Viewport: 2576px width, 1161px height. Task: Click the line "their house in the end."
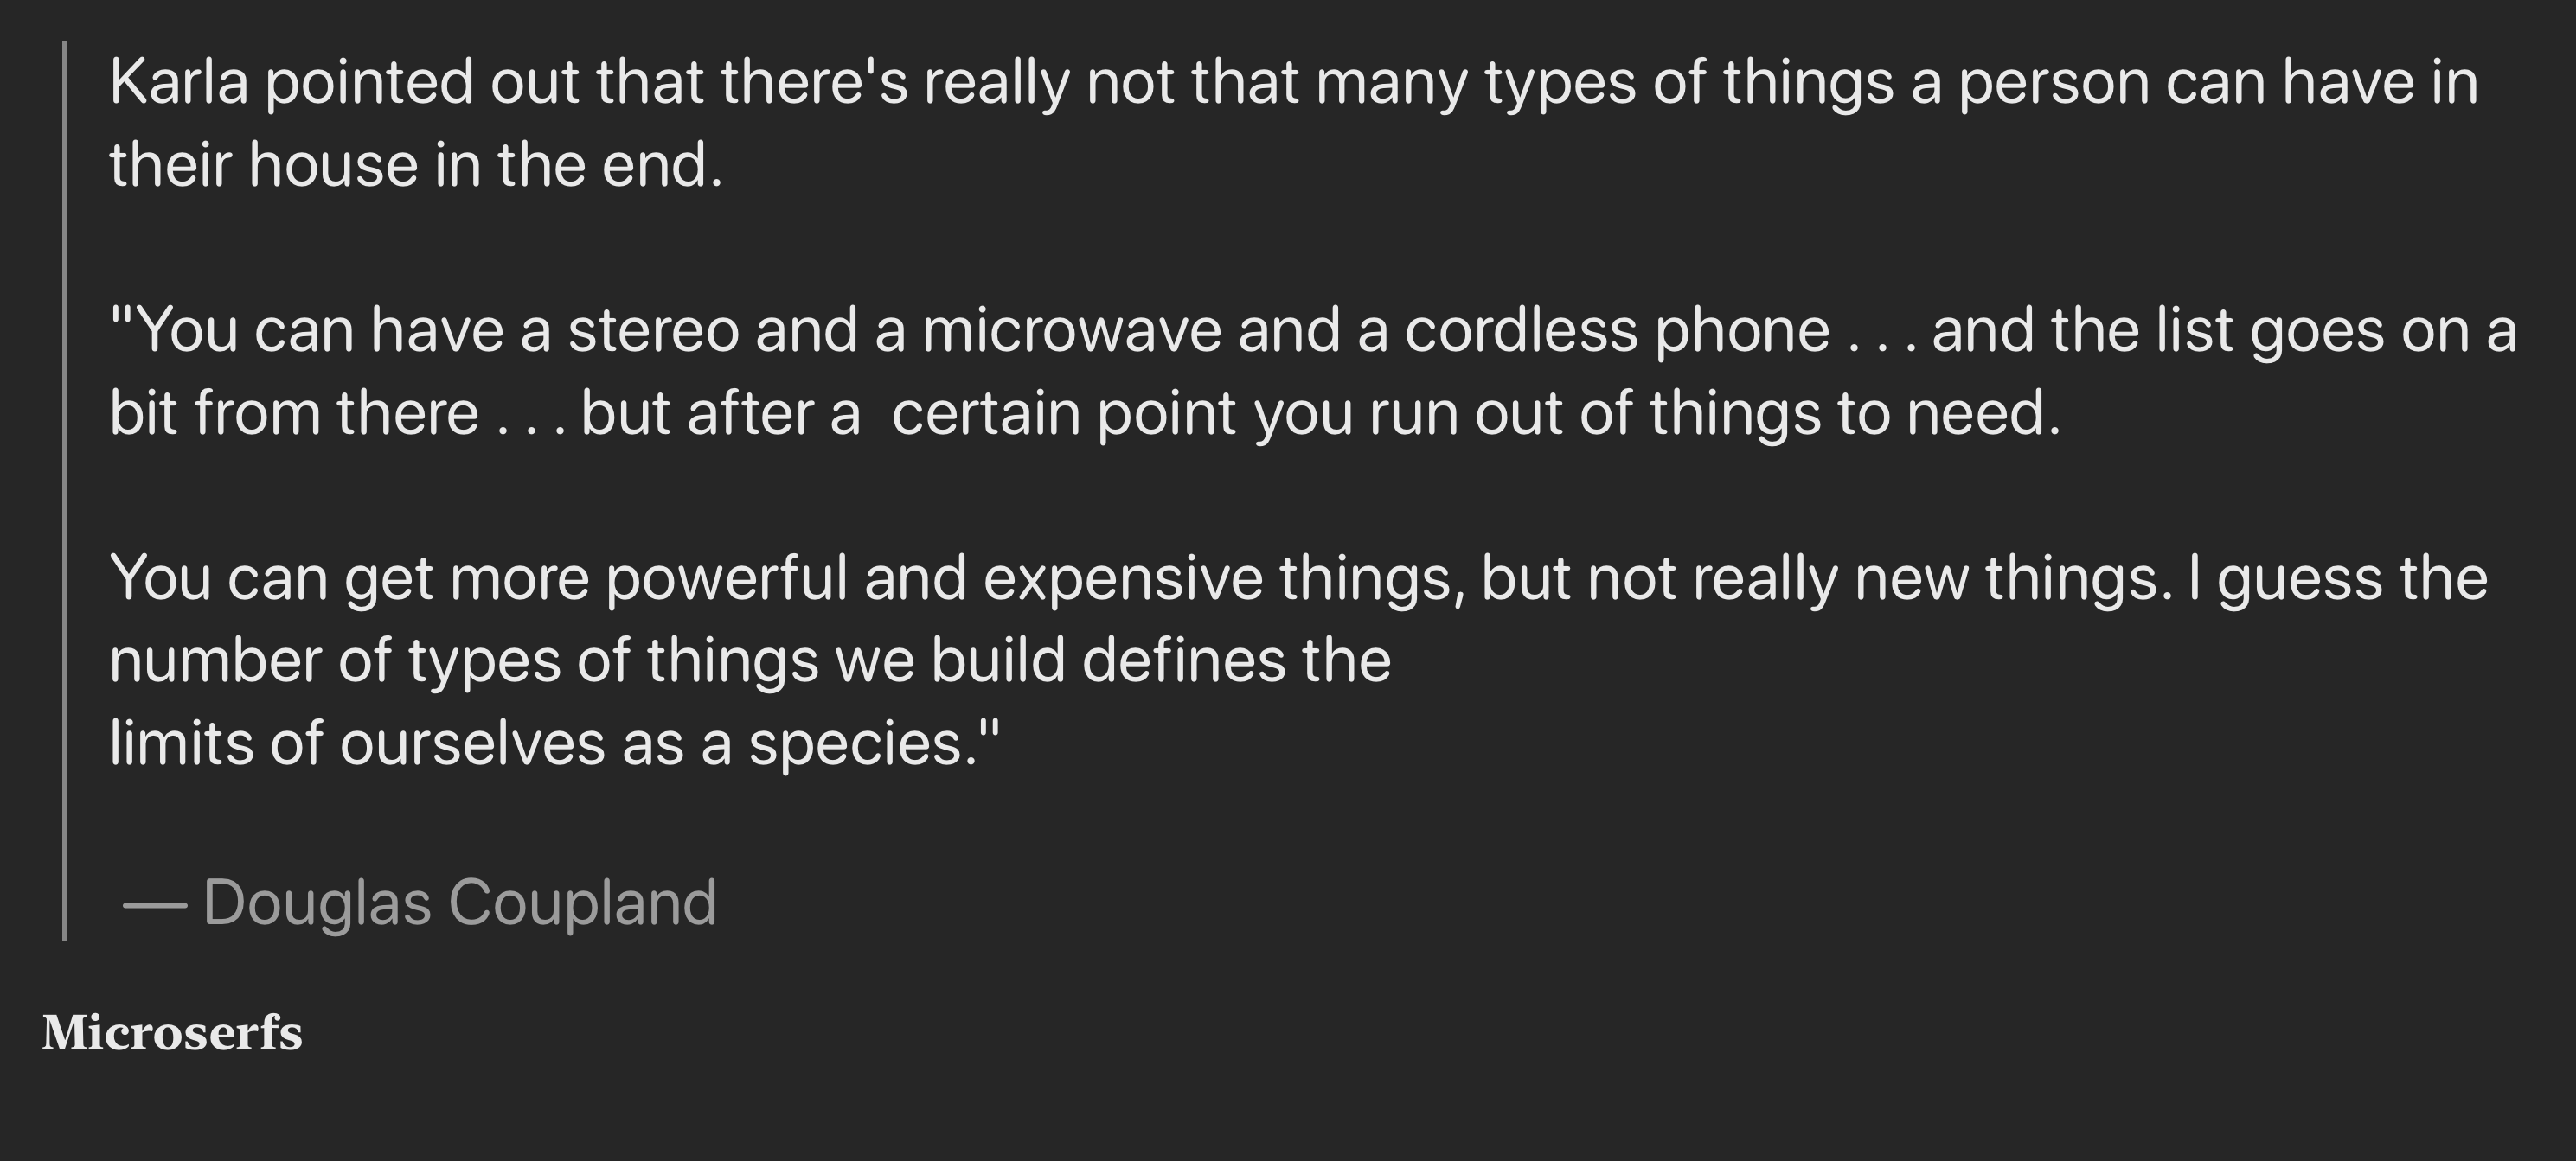pyautogui.click(x=415, y=165)
